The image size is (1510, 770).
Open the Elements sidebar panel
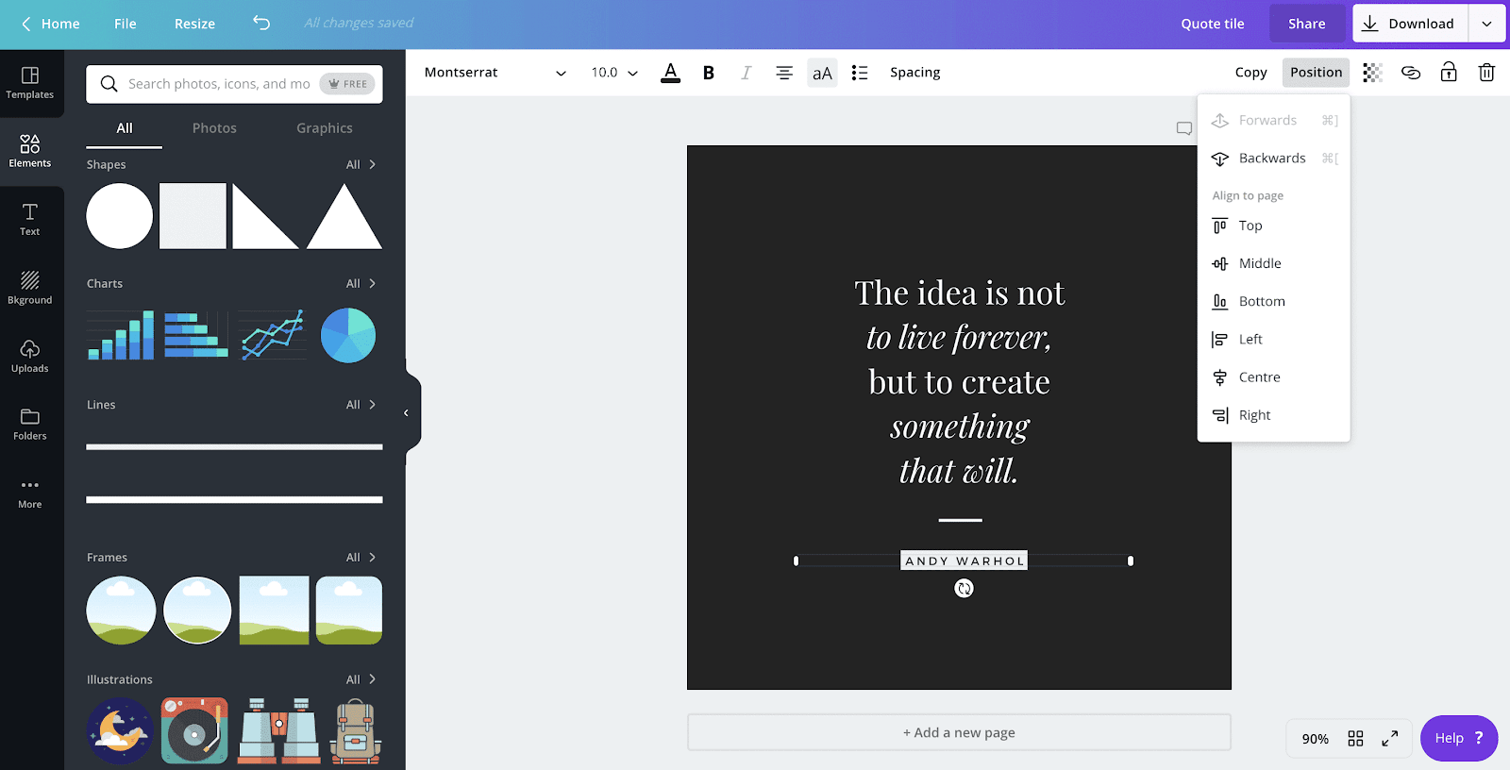[x=30, y=152]
